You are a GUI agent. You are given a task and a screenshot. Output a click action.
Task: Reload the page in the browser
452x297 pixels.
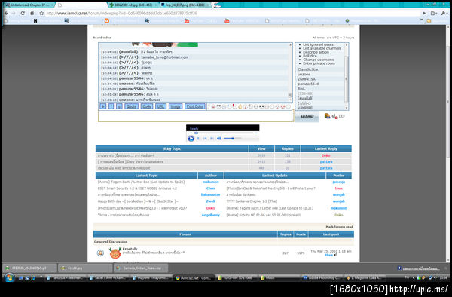tap(23, 13)
